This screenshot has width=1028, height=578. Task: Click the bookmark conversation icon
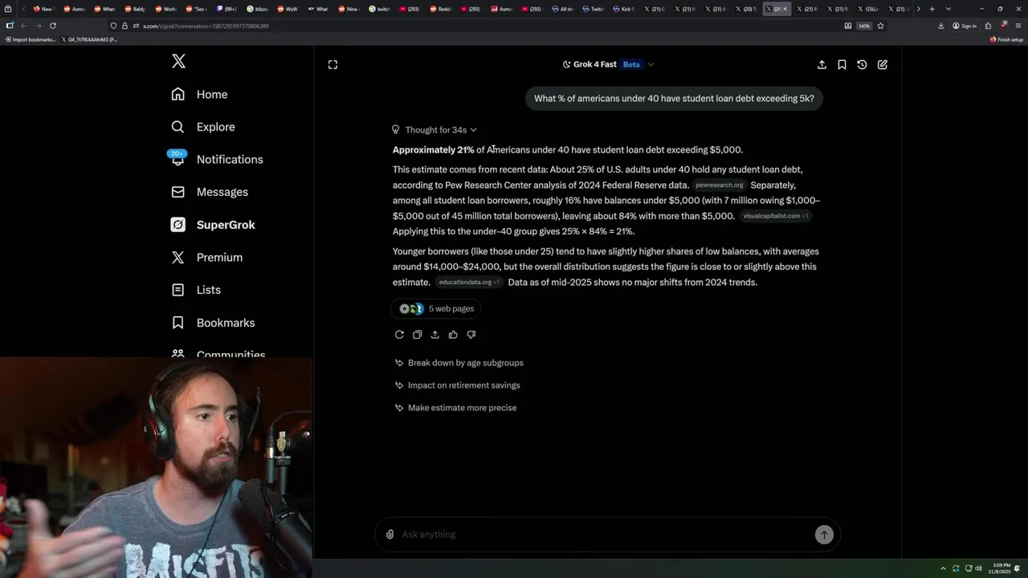pos(842,64)
